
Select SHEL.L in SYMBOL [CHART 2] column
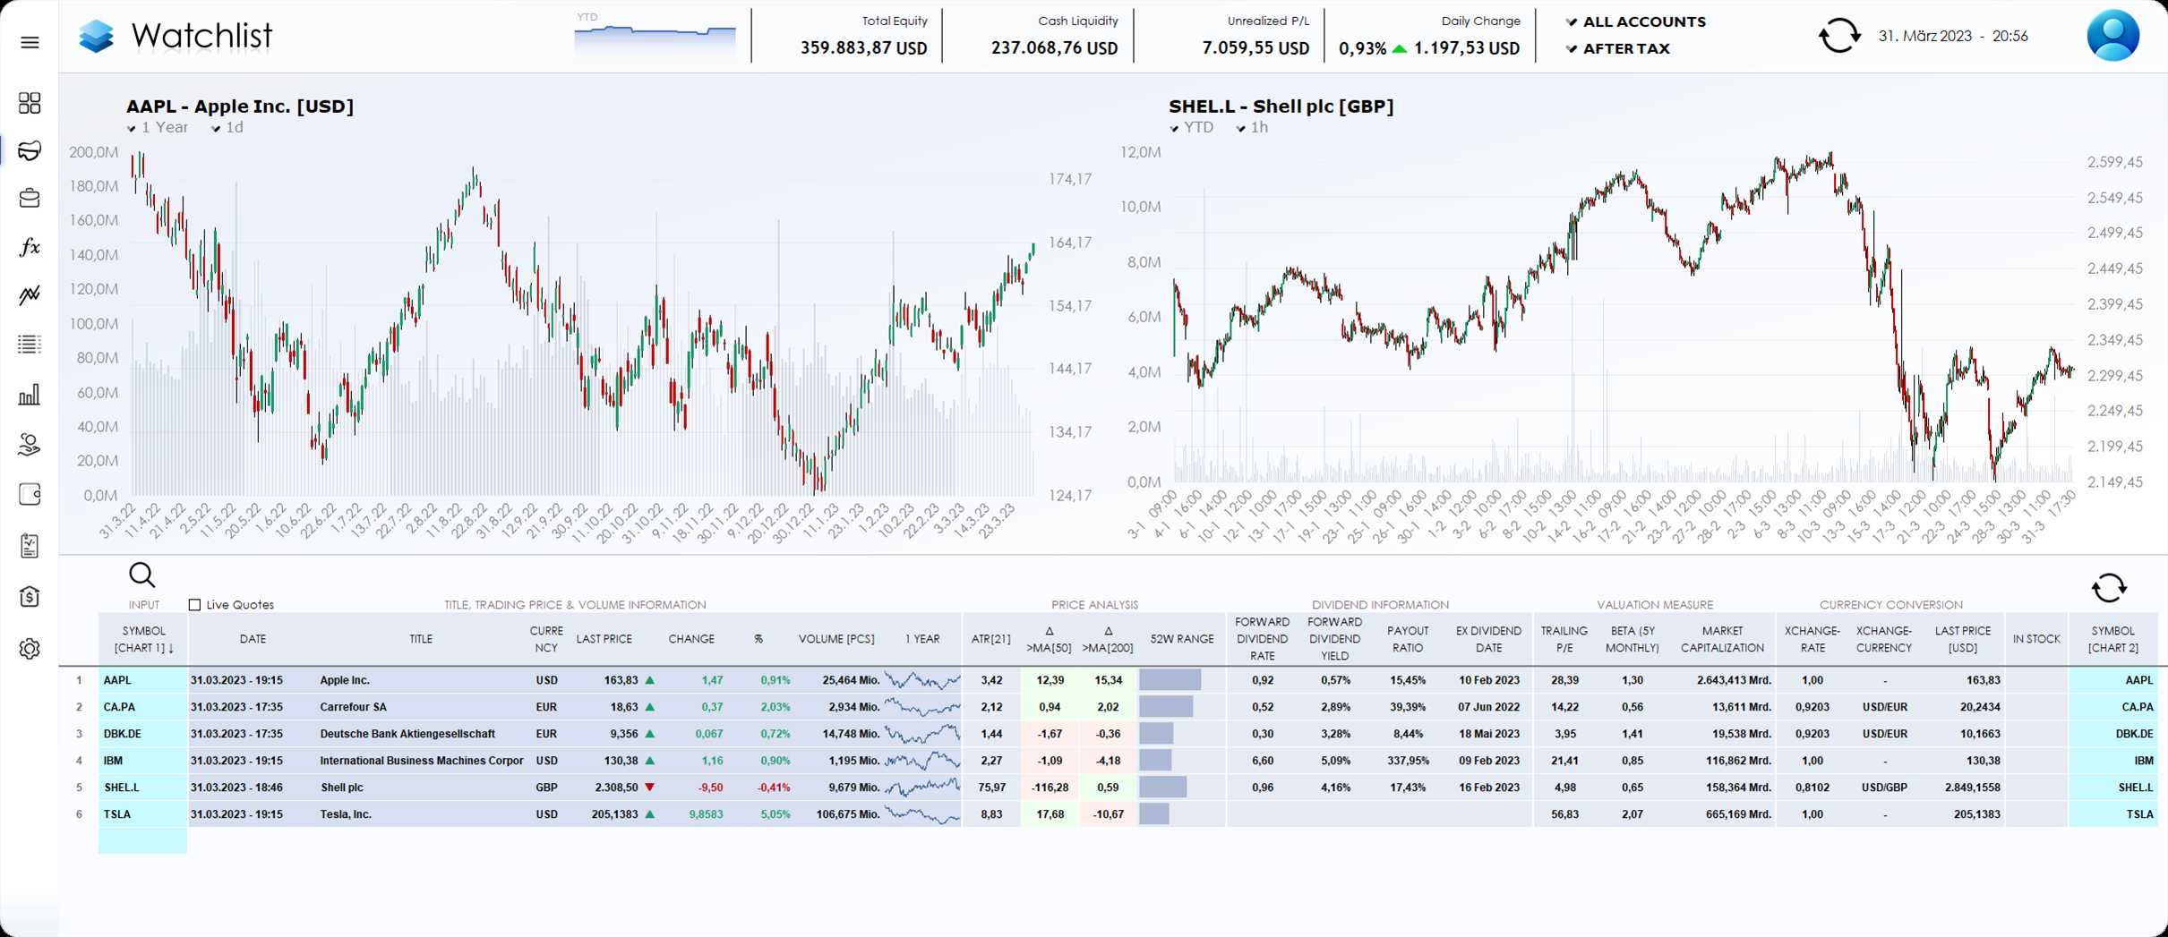(2113, 788)
